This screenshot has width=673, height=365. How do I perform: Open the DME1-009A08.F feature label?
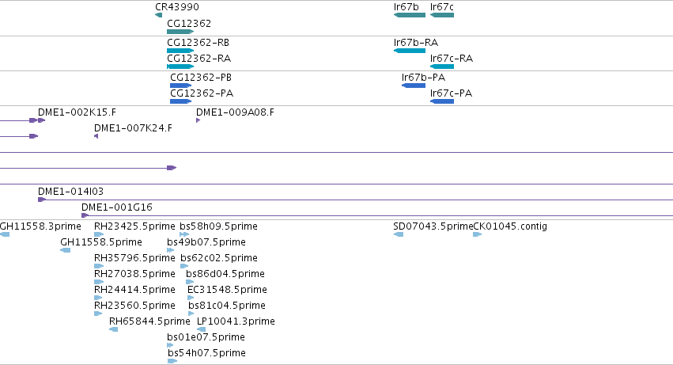point(235,112)
